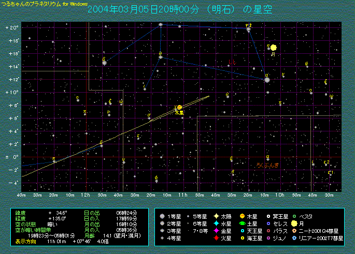Choose the Neptune (海王星) legend icon
The height and width of the screenshot is (254, 355).
(x=243, y=237)
